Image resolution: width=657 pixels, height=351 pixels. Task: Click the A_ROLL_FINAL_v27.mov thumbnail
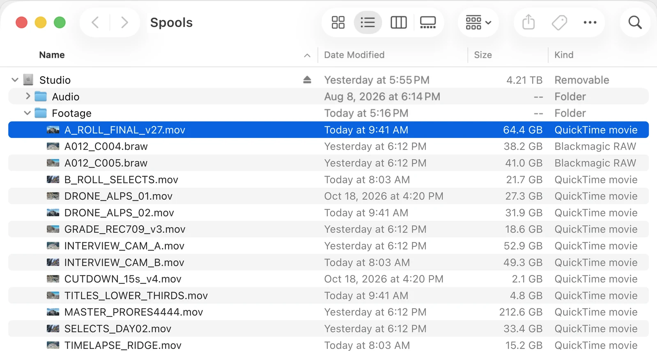point(53,130)
